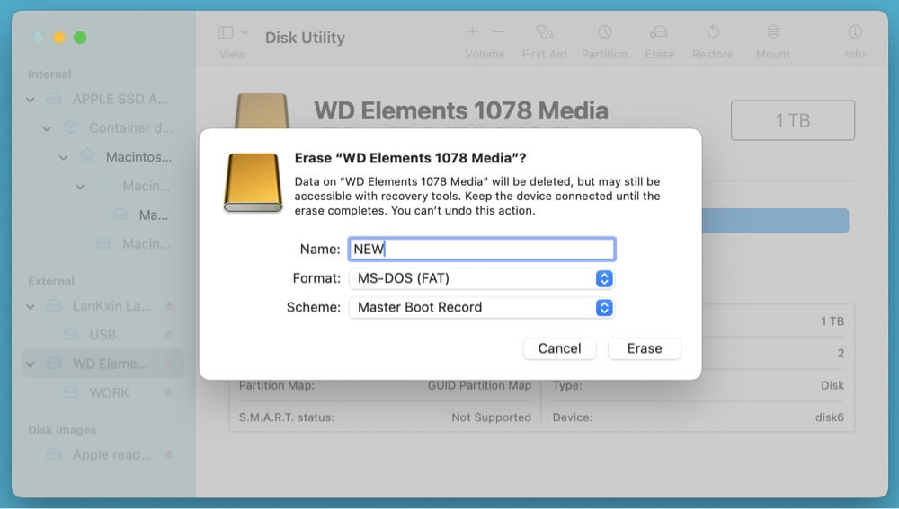Cancel the erase dialog
Screen dimensions: 899x509
(559, 348)
